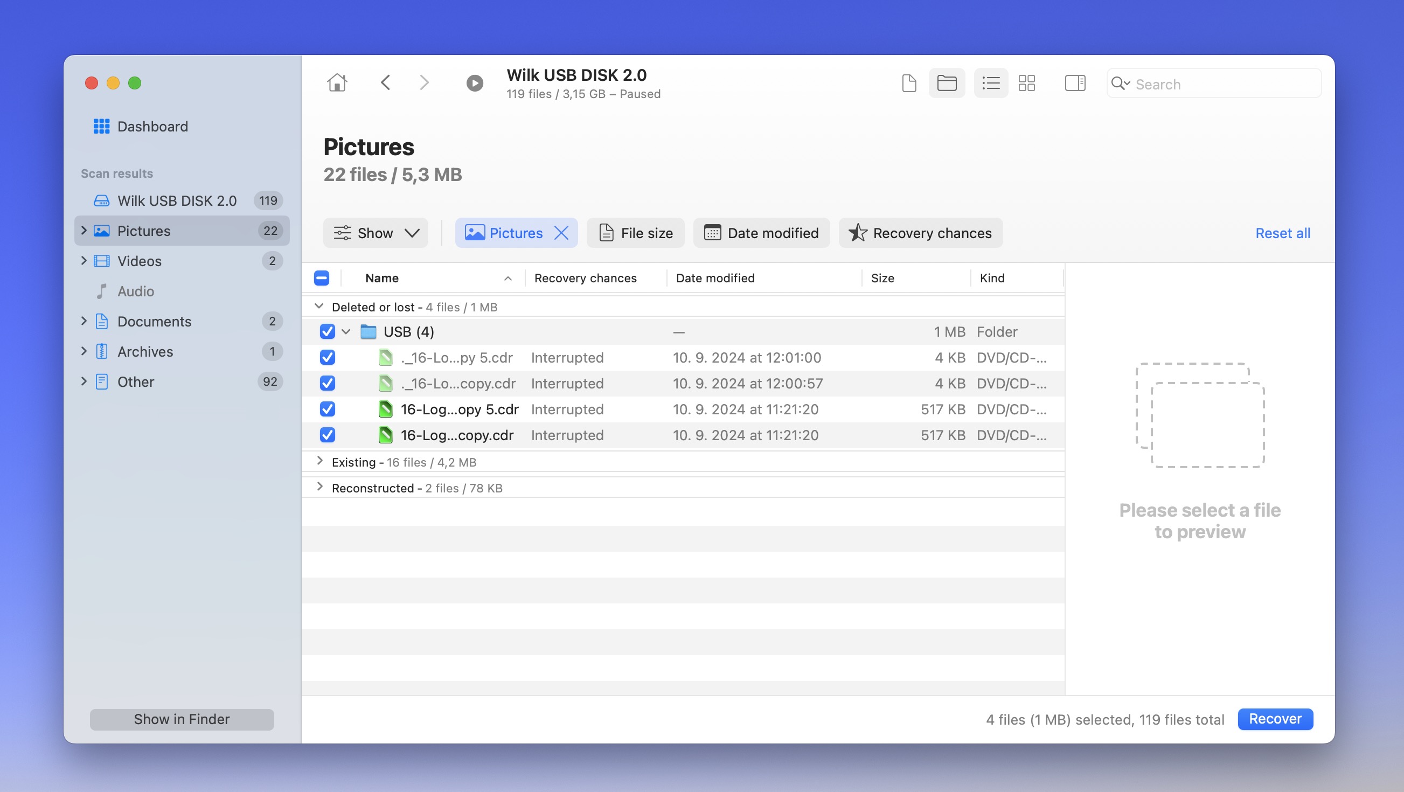This screenshot has height=792, width=1404.
Task: Expand the Archives sidebar chevron
Action: coord(84,351)
